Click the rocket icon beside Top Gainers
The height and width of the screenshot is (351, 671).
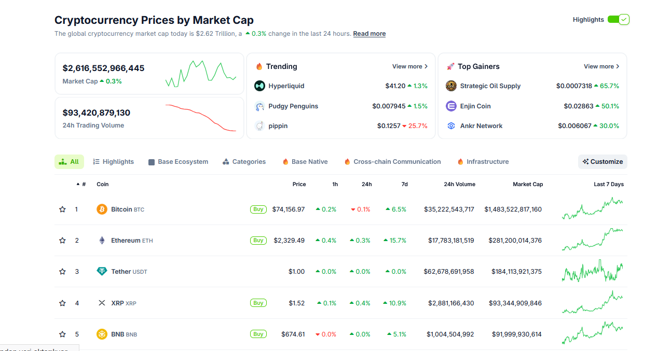(x=451, y=66)
